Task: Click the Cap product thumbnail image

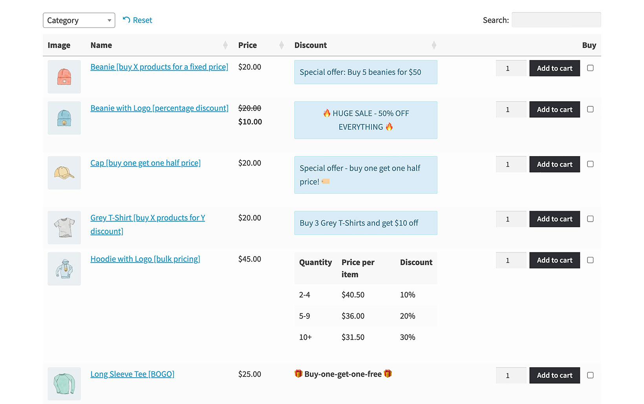Action: point(64,173)
